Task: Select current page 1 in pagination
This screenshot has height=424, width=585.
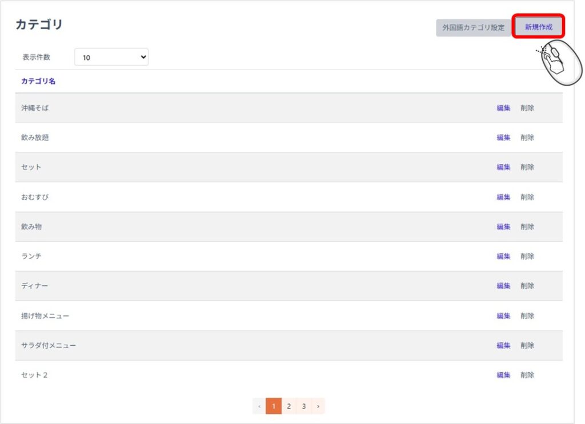Action: (274, 406)
